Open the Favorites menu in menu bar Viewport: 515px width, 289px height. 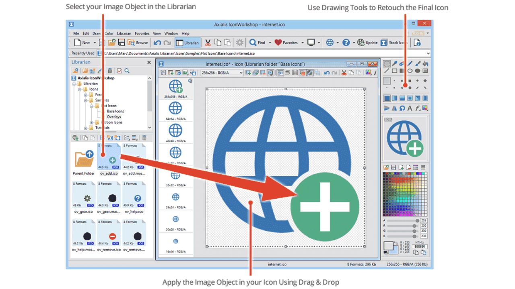tap(142, 34)
